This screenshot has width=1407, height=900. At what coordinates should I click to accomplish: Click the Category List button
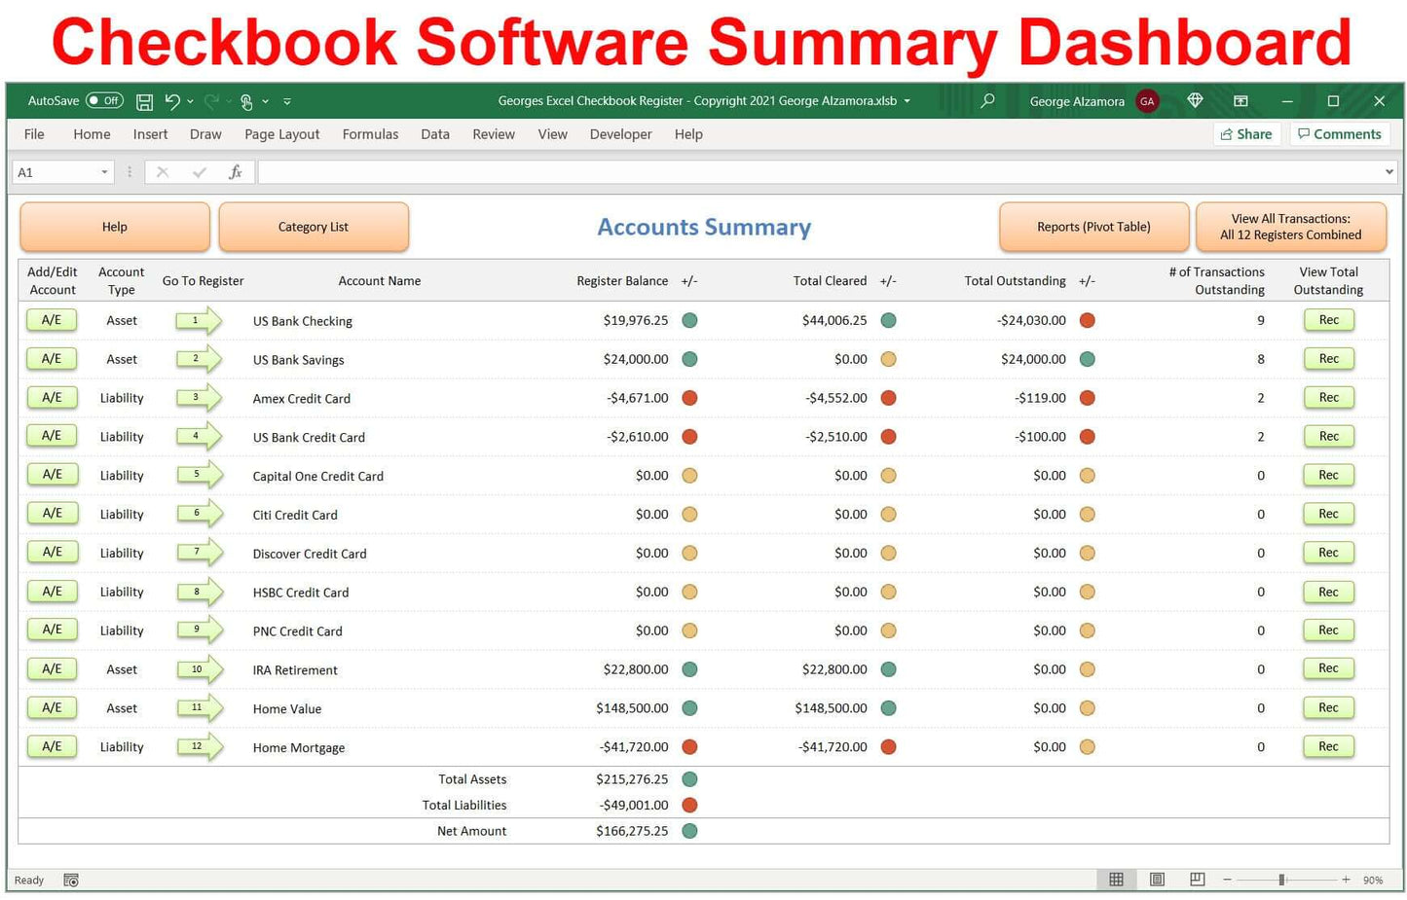313,227
